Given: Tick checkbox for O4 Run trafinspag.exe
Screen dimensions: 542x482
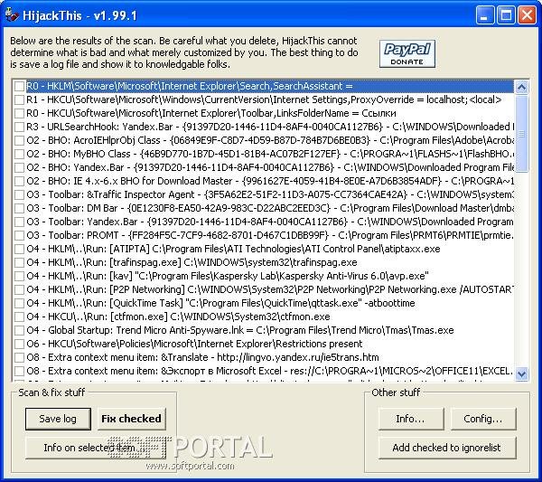Looking at the screenshot, I should coord(19,262).
